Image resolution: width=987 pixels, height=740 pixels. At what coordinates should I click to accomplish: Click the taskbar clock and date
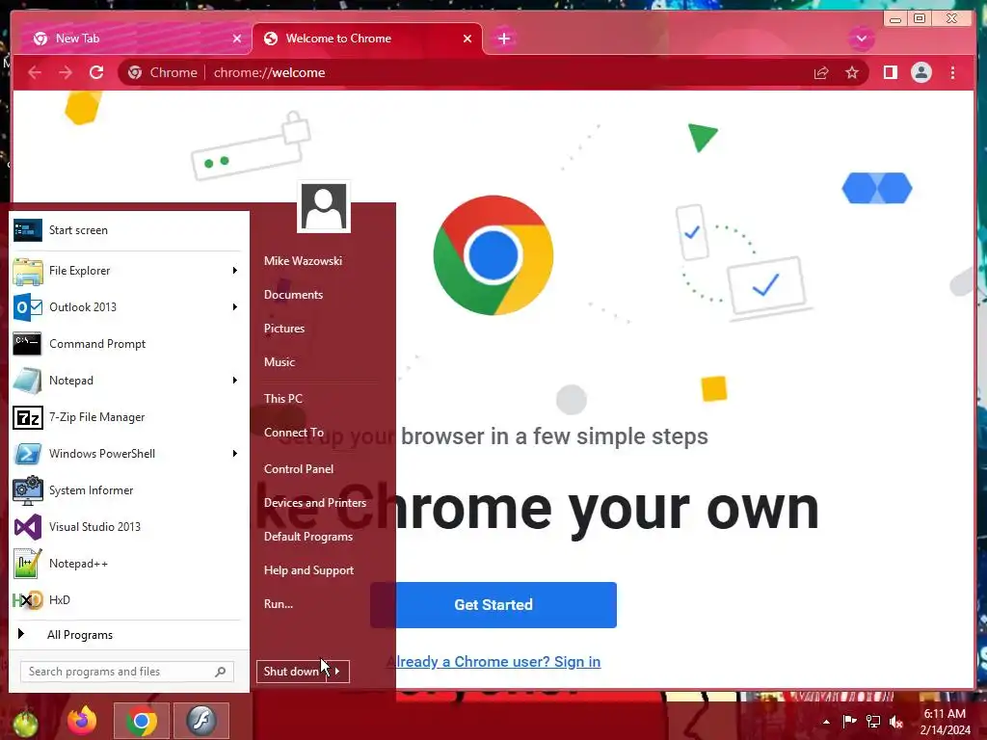coord(945,722)
